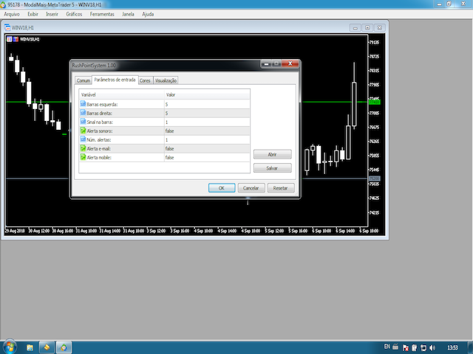Image resolution: width=473 pixels, height=354 pixels.
Task: Click the Resetar button
Action: tap(281, 188)
